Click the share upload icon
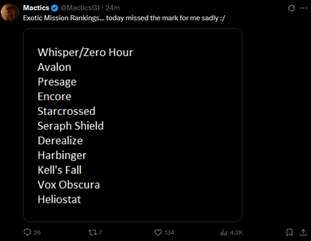 coord(303,232)
